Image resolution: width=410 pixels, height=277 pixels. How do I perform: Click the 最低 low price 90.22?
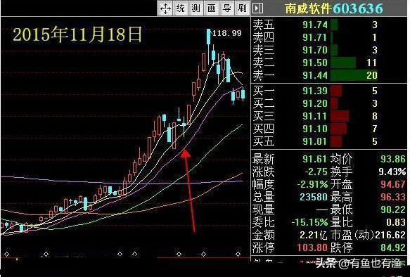point(392,210)
